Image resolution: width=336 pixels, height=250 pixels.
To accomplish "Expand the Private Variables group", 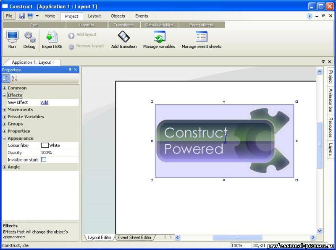I will (x=4, y=117).
